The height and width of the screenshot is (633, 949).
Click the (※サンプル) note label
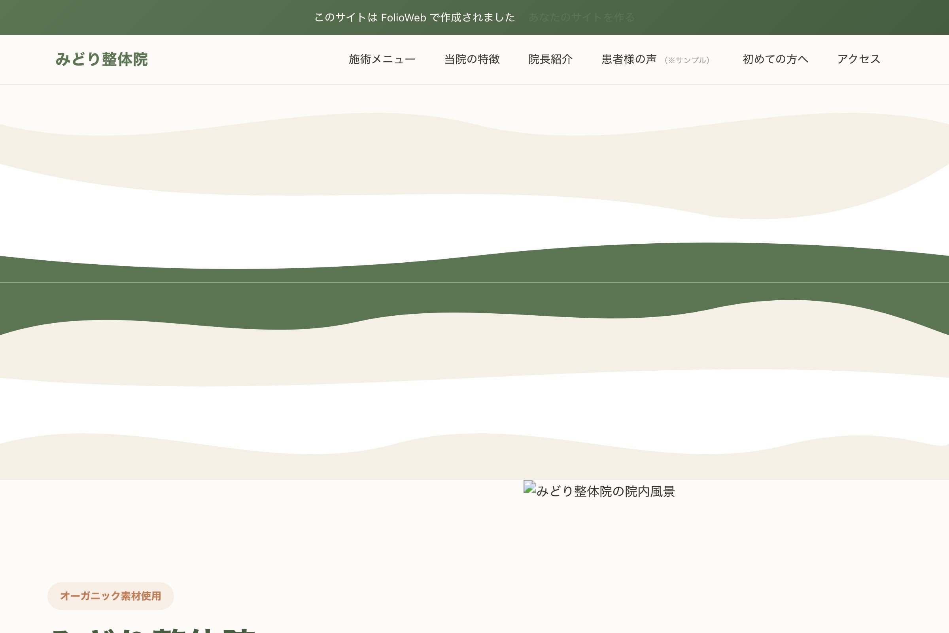pos(687,60)
